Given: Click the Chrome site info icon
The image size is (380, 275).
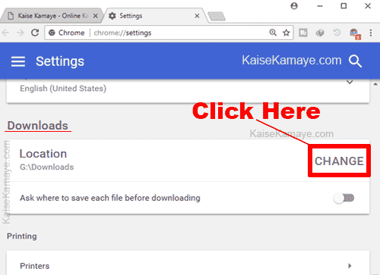Looking at the screenshot, I should pos(52,33).
